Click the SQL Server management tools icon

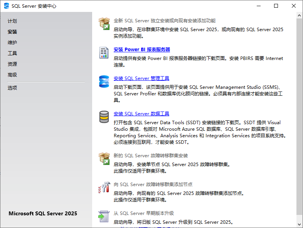(104, 81)
